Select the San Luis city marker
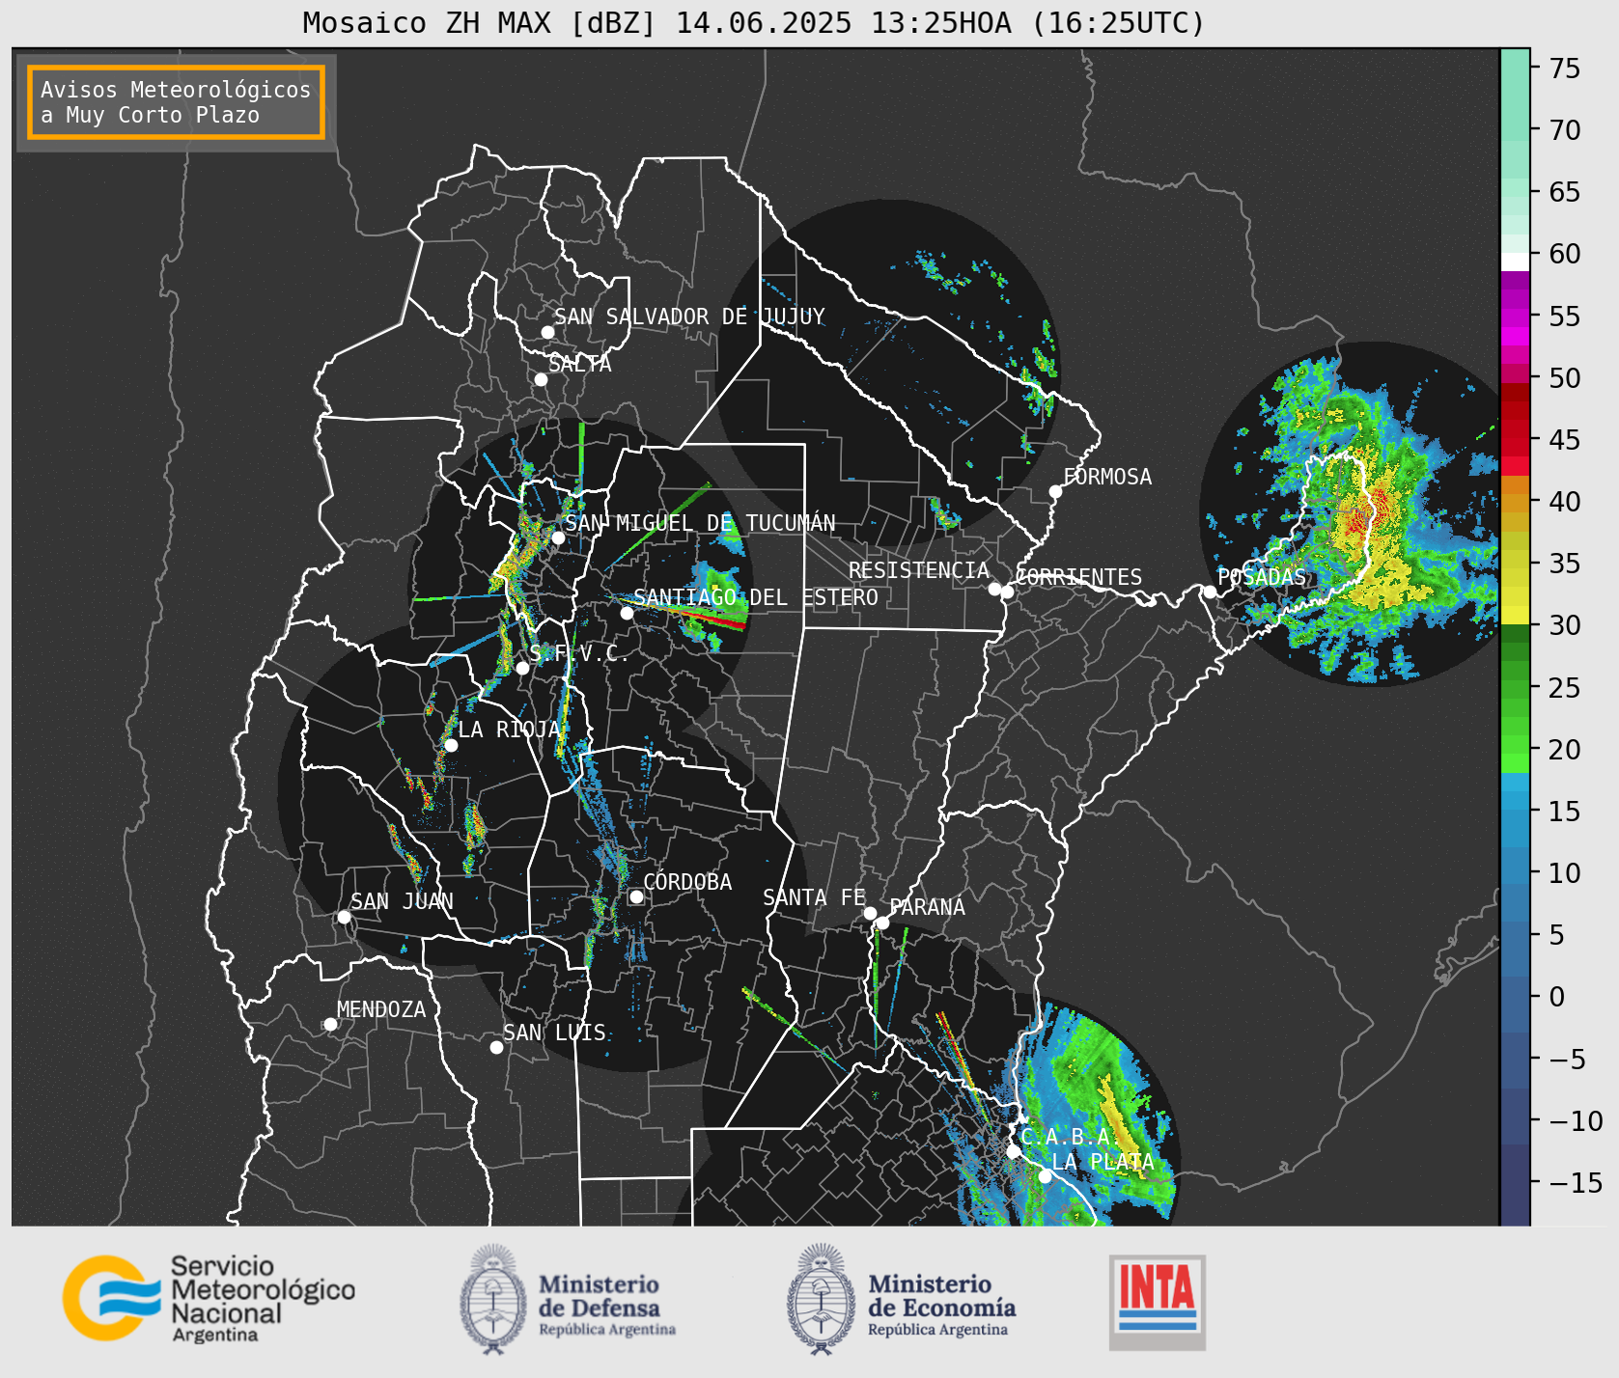The width and height of the screenshot is (1619, 1378). [x=496, y=1047]
